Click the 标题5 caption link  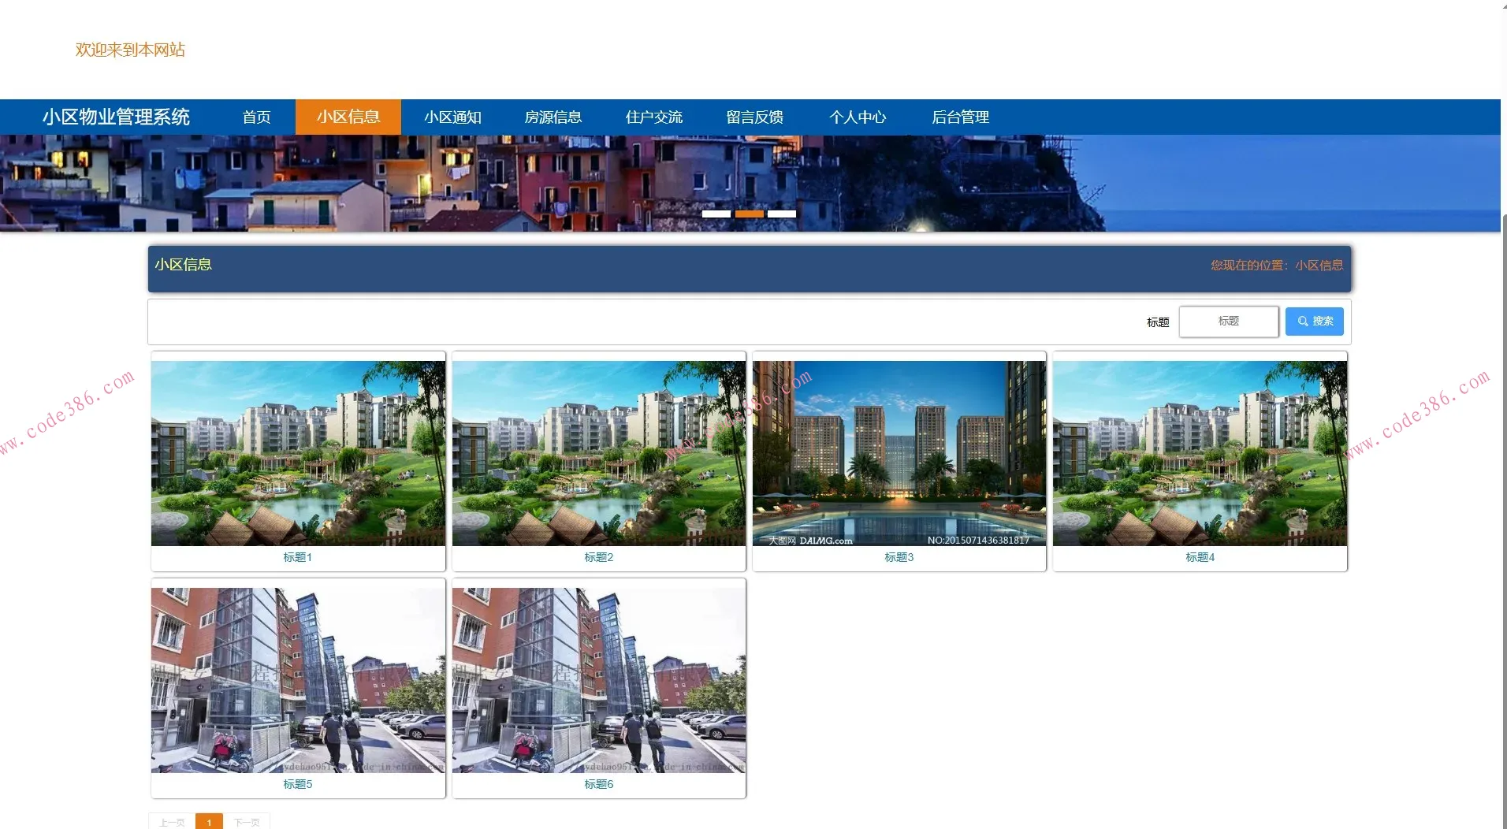click(298, 784)
